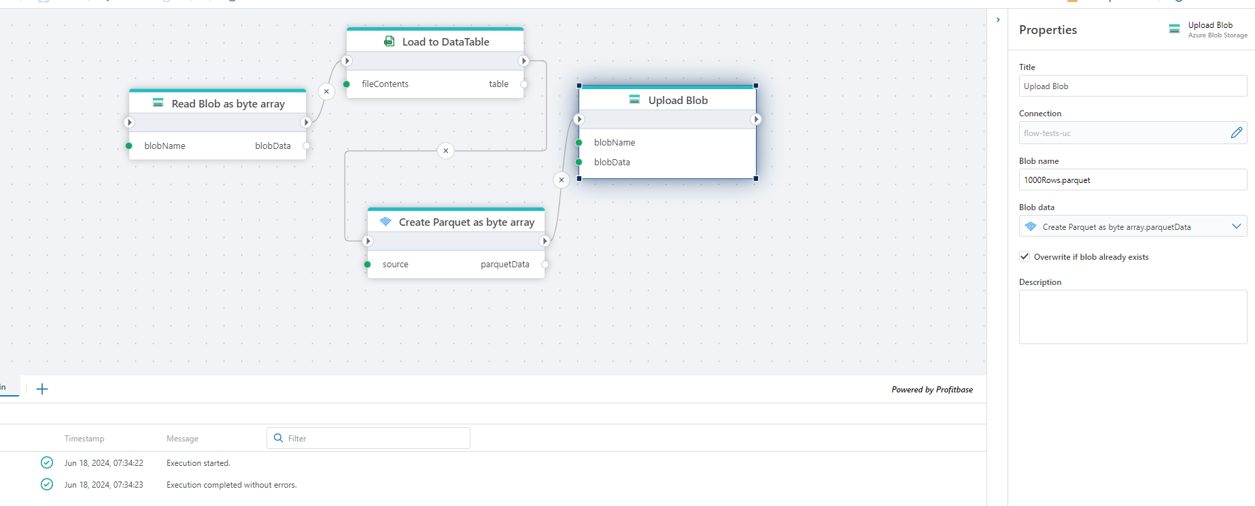The width and height of the screenshot is (1255, 506).
Task: Click the storage icon in the Properties header
Action: point(1174,29)
